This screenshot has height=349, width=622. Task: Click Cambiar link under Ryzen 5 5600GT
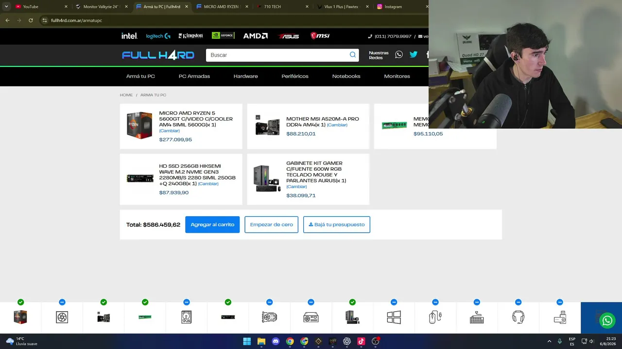[170, 131]
